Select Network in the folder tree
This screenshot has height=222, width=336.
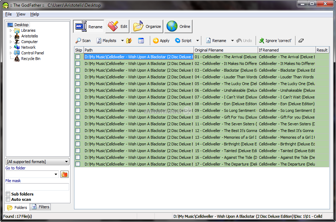tap(28, 47)
